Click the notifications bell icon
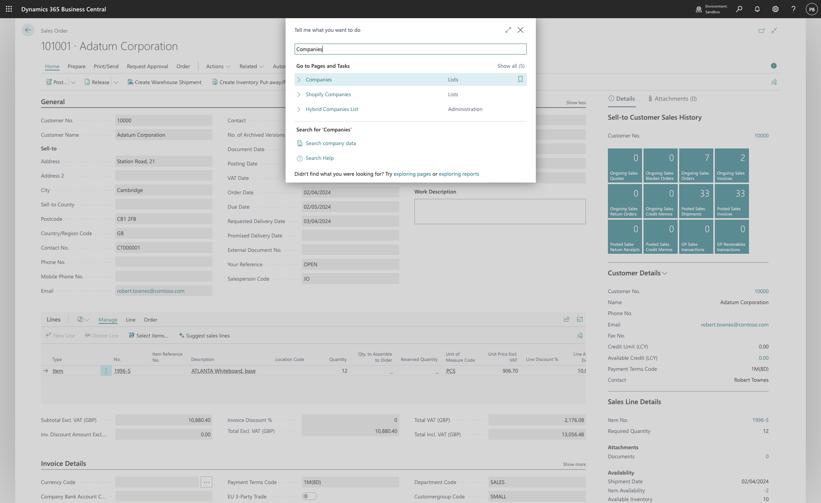Screen dimensions: 821x503 coord(757,9)
